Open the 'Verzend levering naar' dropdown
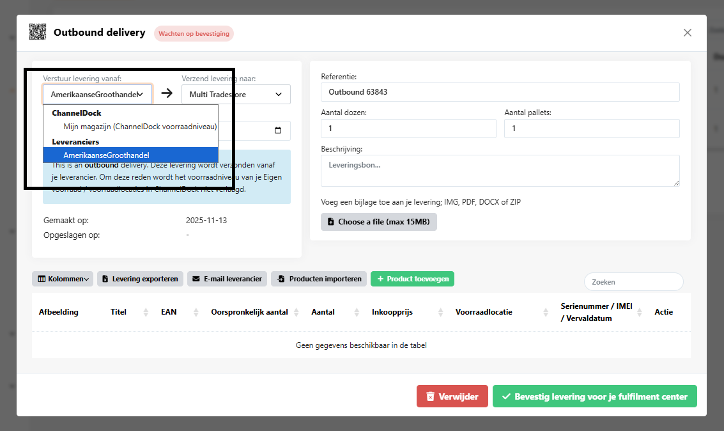Viewport: 724px width, 431px height. 236,94
